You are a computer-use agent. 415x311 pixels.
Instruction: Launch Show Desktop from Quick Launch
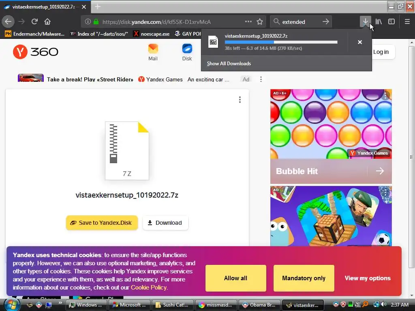[49, 305]
